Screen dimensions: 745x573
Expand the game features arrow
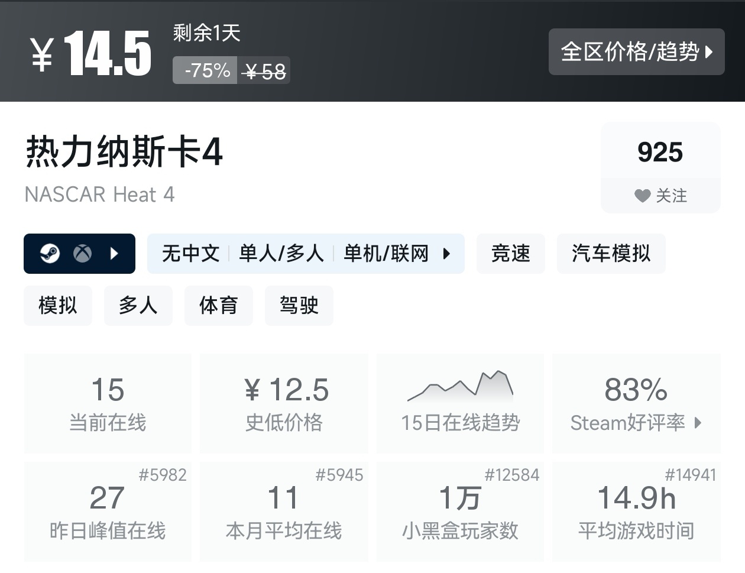click(x=446, y=254)
